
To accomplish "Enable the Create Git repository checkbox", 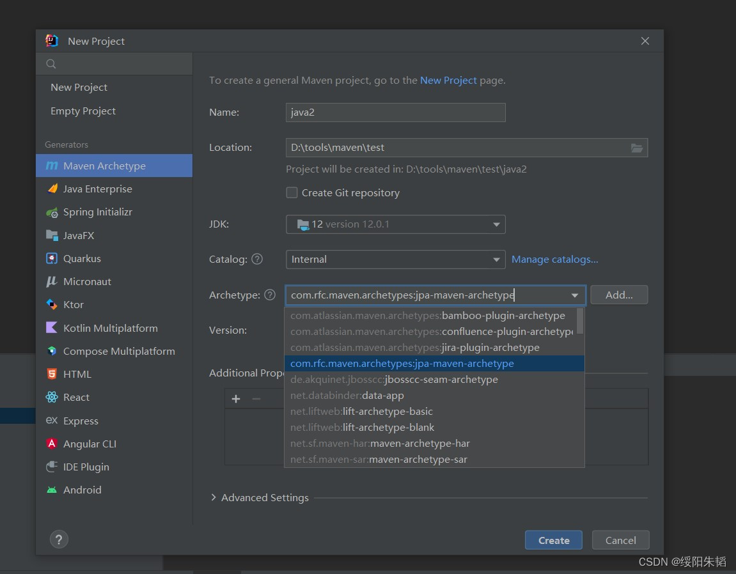I will click(x=292, y=193).
